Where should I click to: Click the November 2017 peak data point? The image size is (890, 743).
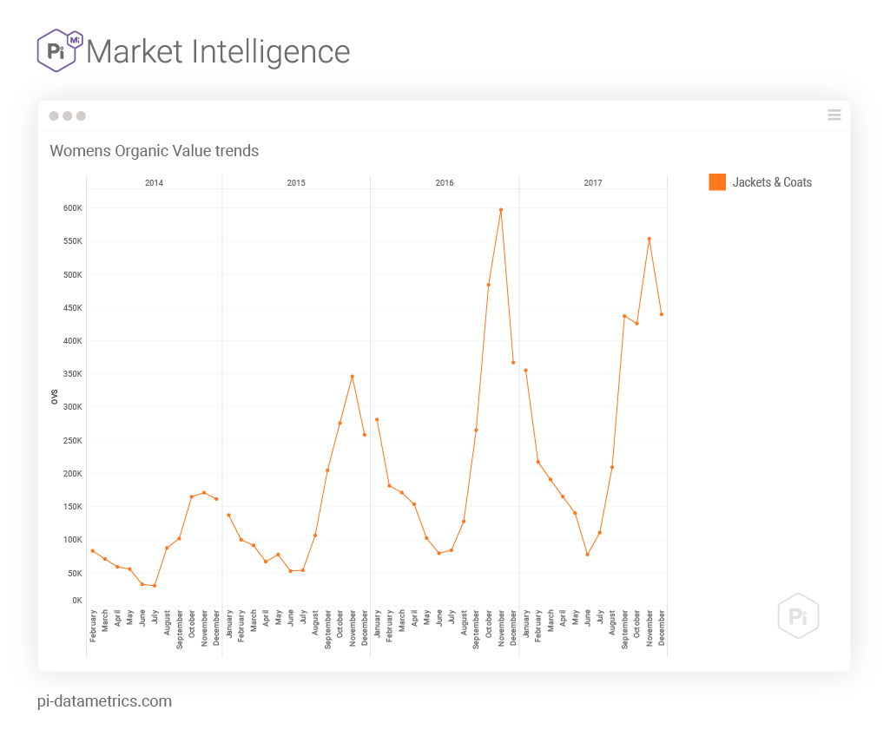click(x=649, y=239)
